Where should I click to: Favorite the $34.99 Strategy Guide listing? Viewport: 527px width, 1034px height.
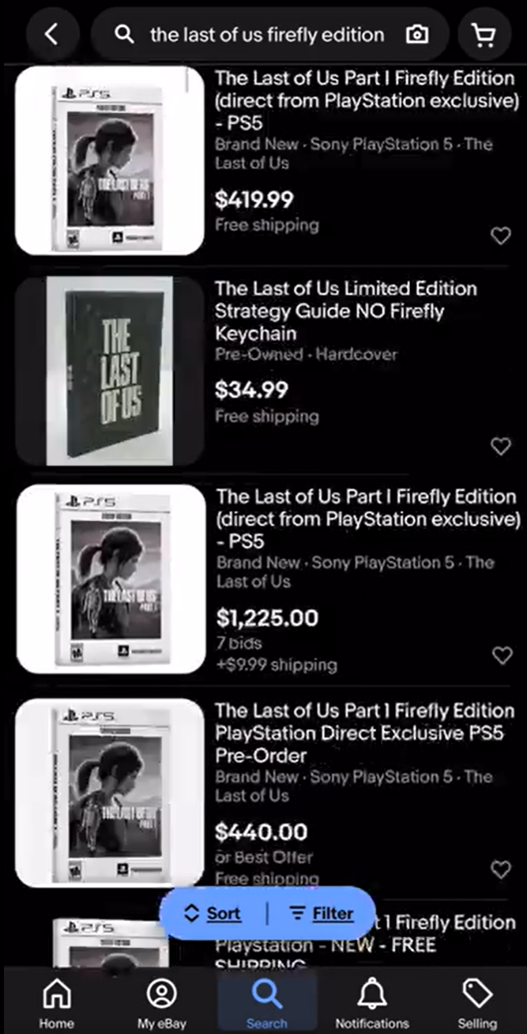[501, 447]
